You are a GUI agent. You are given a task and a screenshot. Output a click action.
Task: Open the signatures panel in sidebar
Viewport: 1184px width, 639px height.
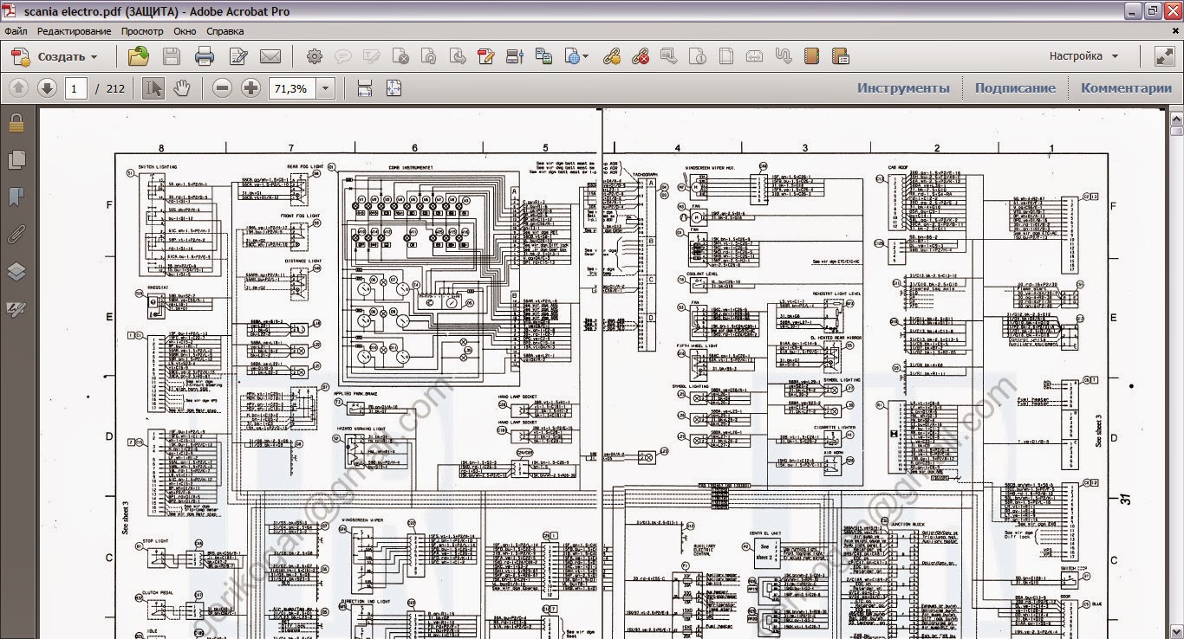(x=16, y=309)
